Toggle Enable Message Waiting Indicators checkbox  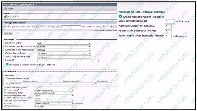tap(121, 17)
